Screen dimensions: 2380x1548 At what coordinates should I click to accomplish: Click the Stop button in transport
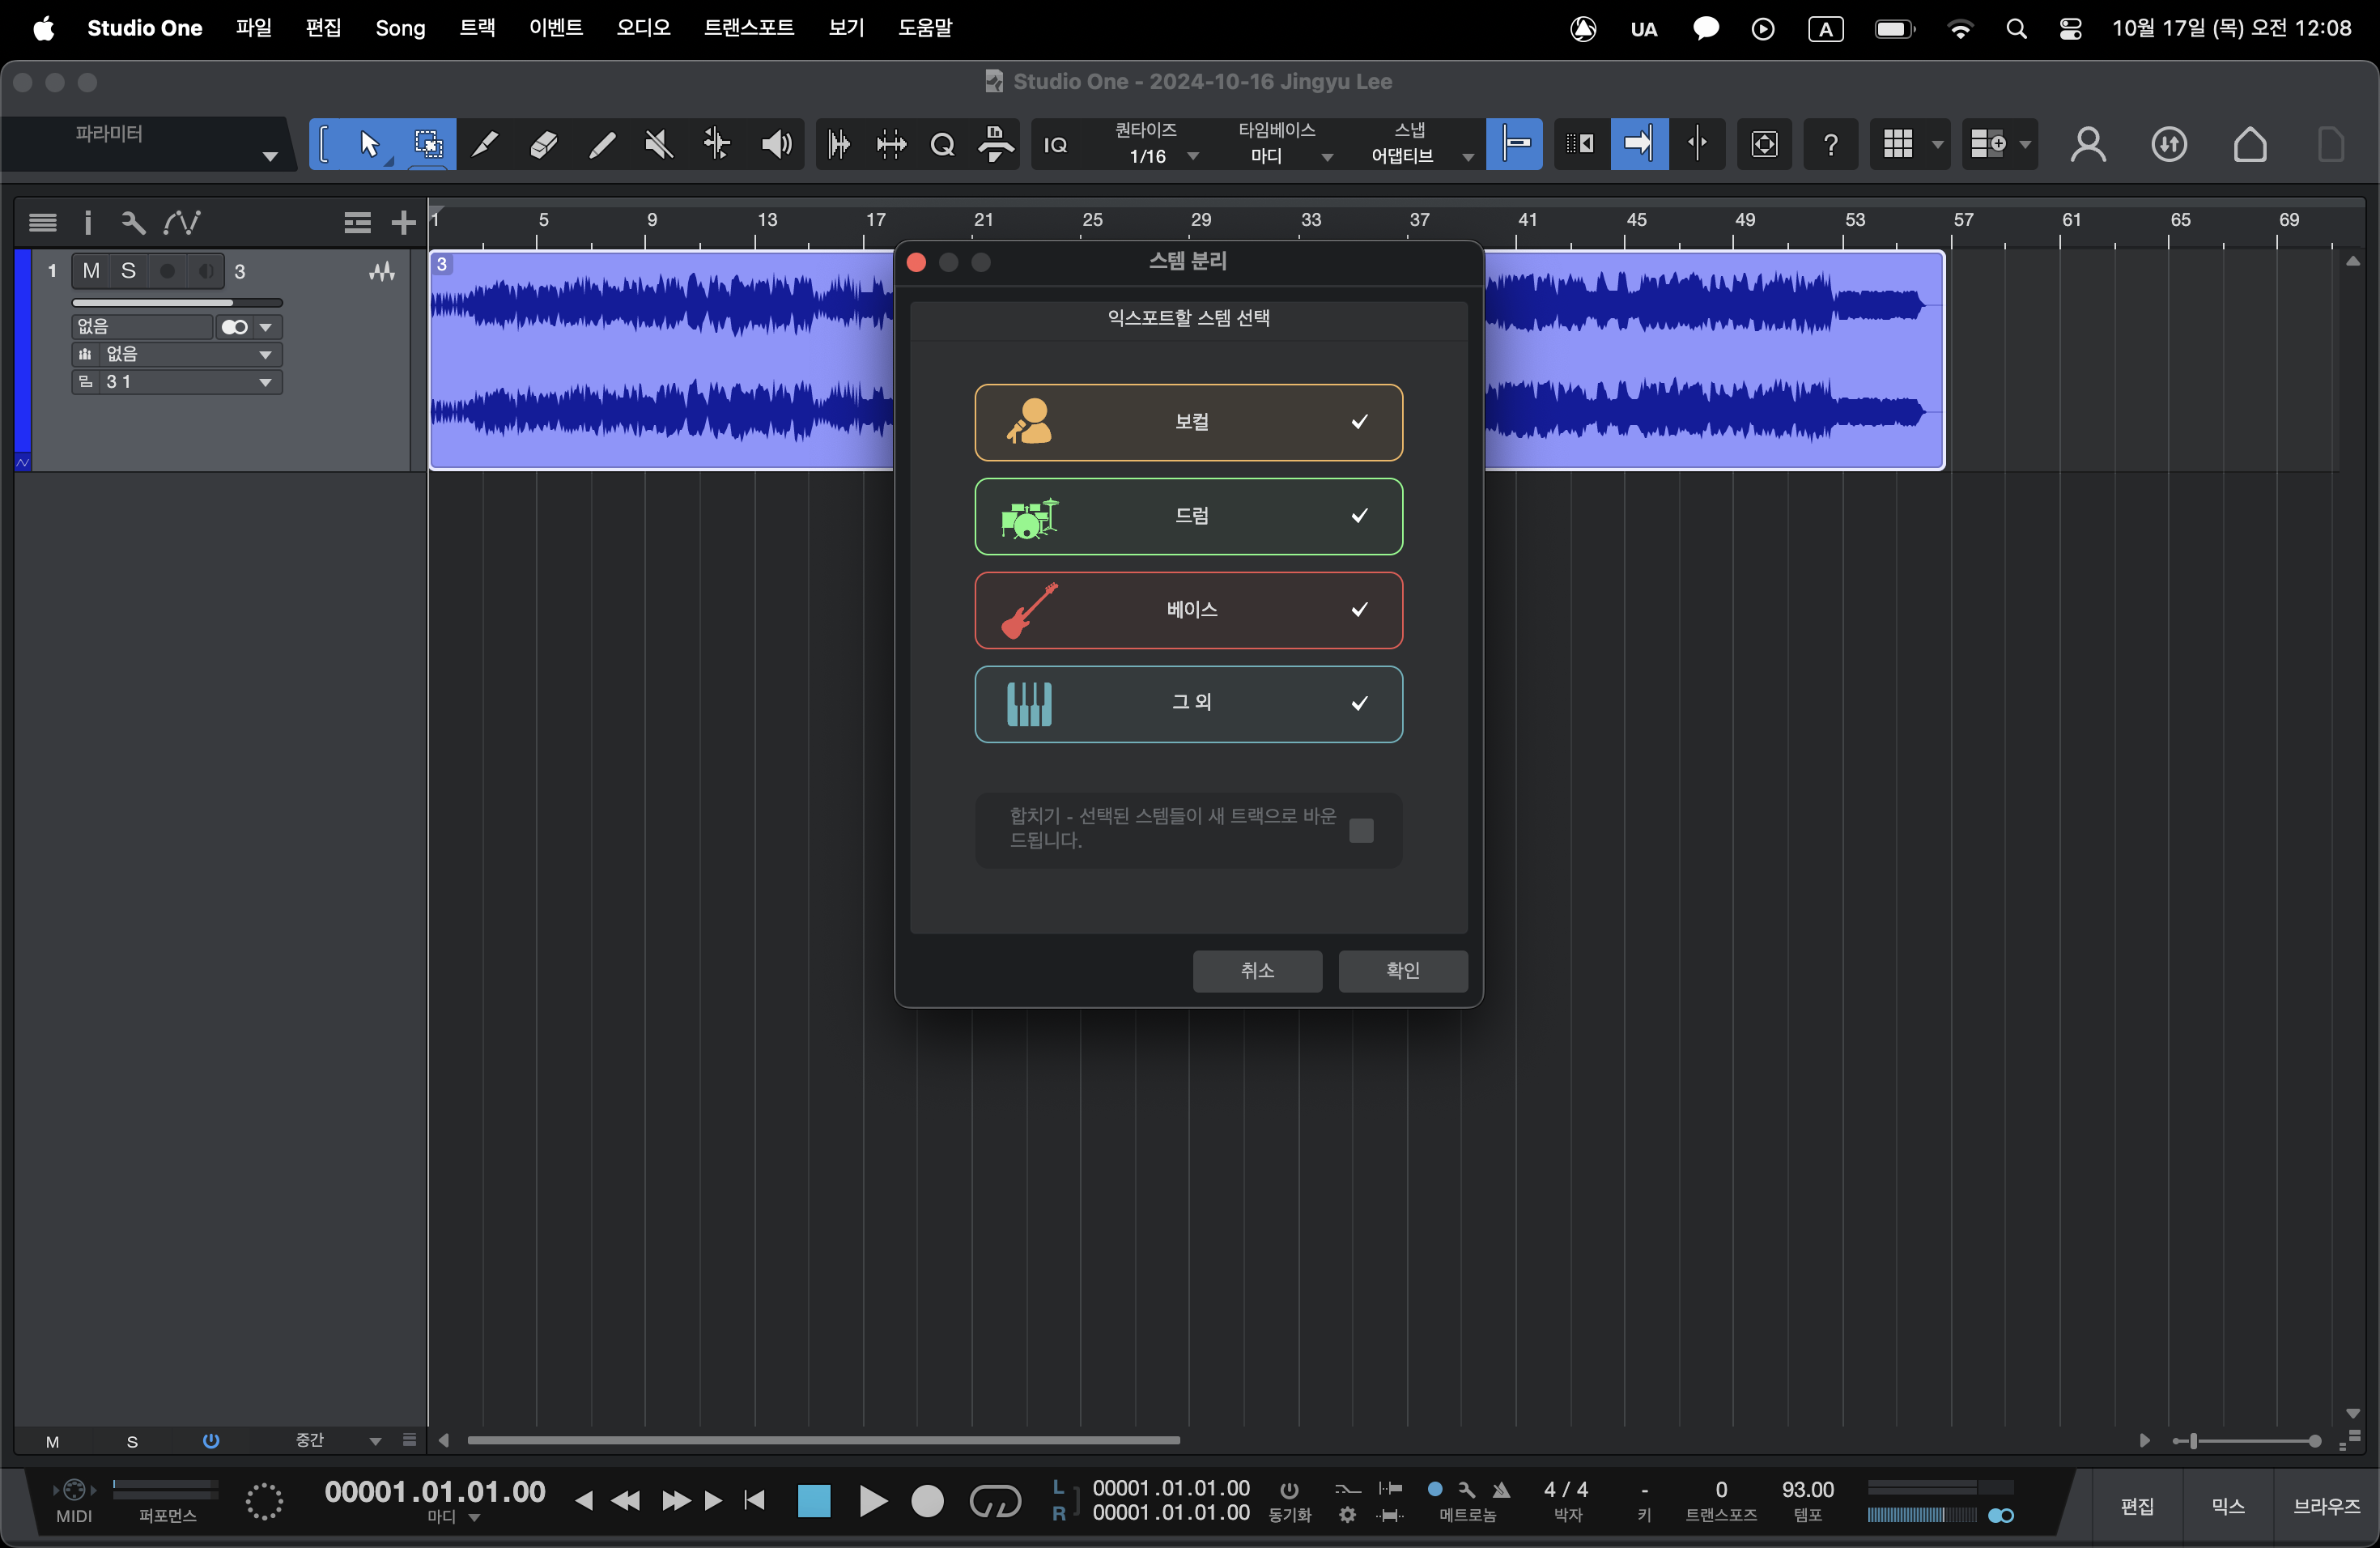[814, 1500]
